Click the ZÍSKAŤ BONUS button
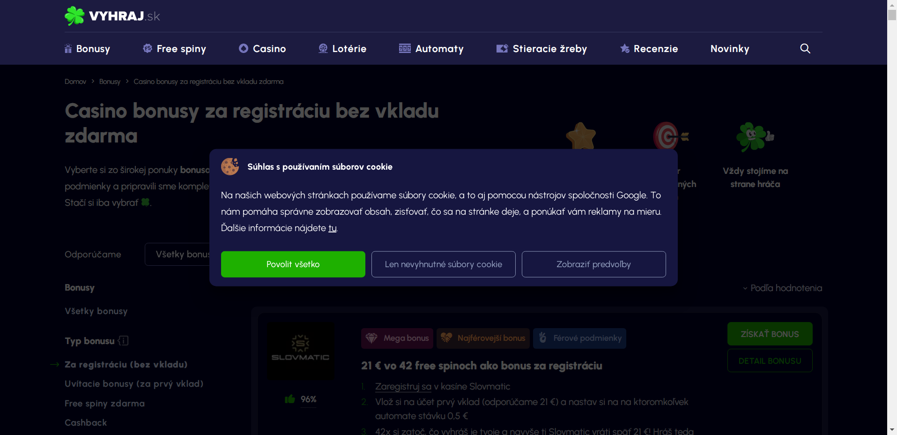Viewport: 897px width, 435px height. 770,334
